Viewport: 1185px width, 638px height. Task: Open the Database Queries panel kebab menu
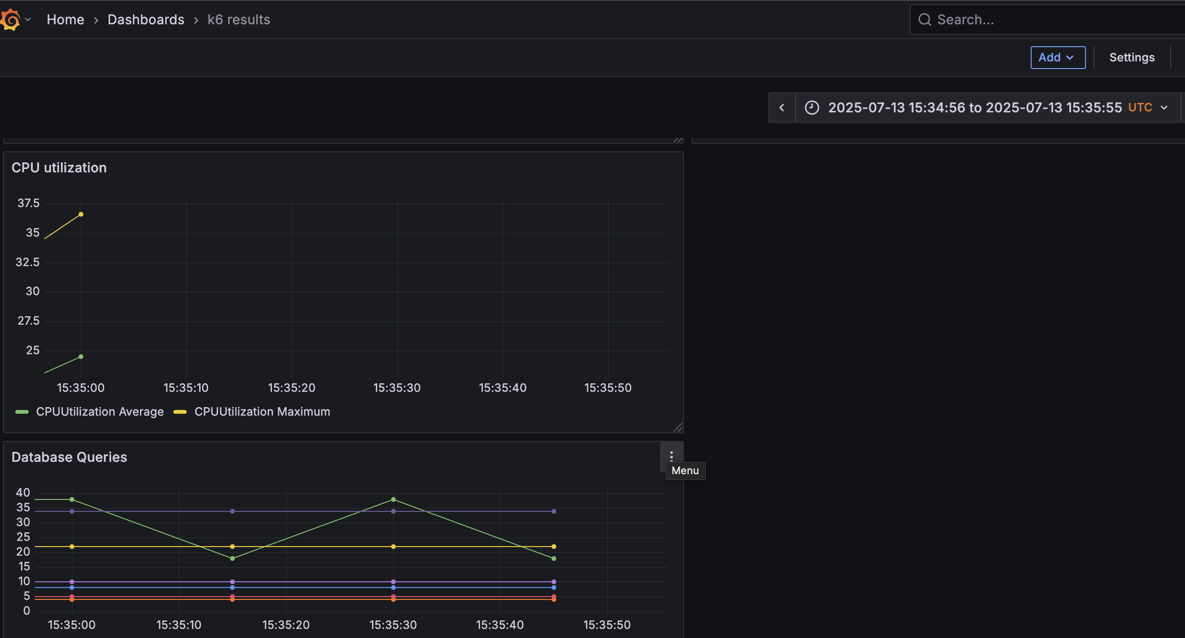(671, 456)
